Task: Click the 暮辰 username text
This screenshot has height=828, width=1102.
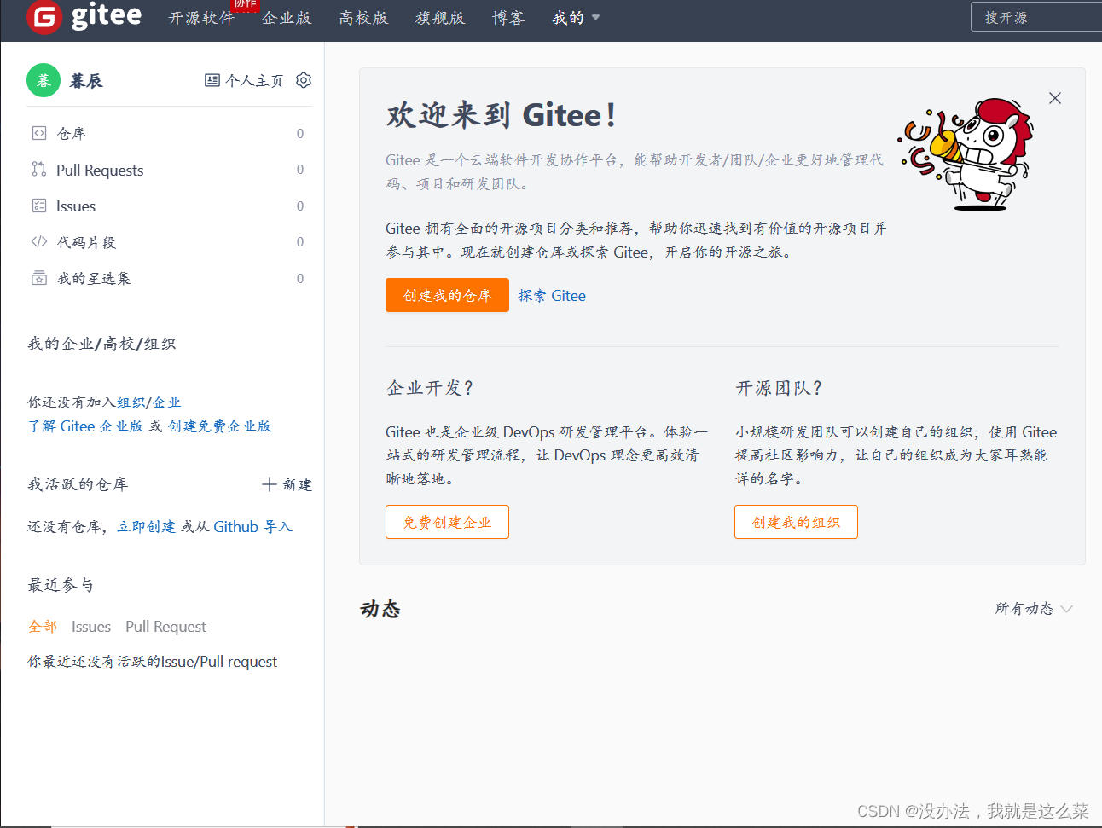Action: click(x=86, y=81)
